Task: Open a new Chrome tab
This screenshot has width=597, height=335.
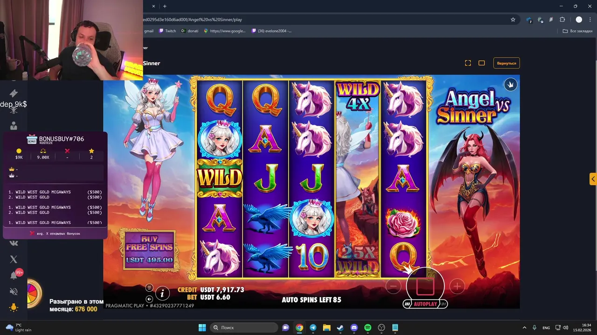Action: 165,6
